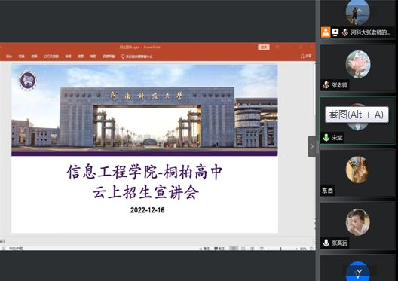Open the 幻灯片放映 (Slide Show) ribbon tab
Image resolution: width=398 pixels, height=281 pixels.
point(51,56)
